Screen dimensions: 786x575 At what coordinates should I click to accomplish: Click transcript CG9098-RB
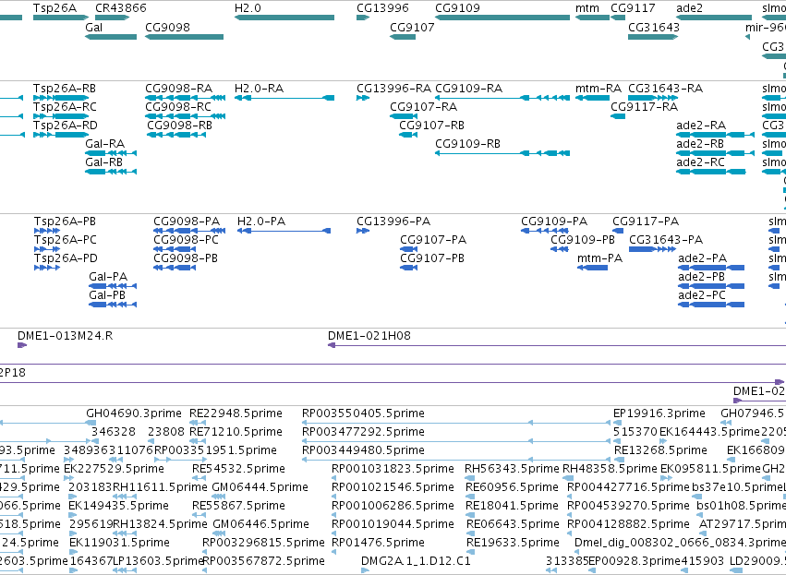179,126
